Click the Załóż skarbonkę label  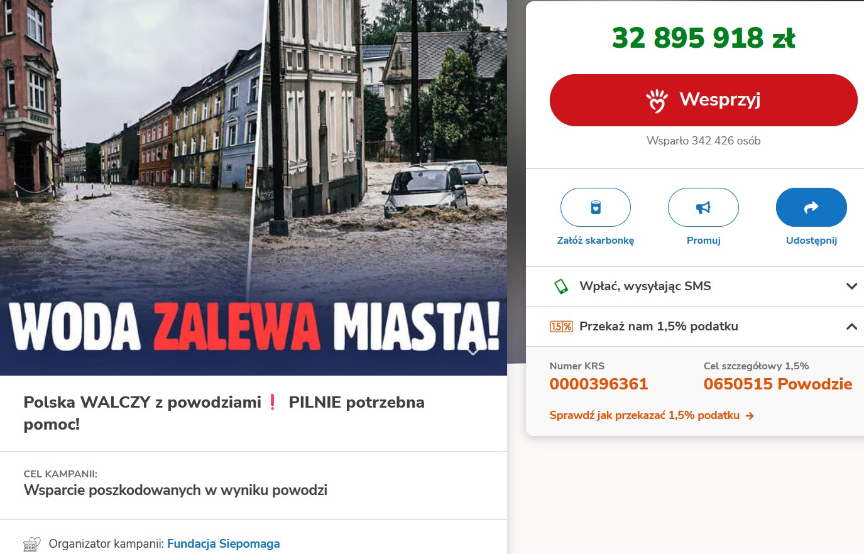tap(596, 241)
